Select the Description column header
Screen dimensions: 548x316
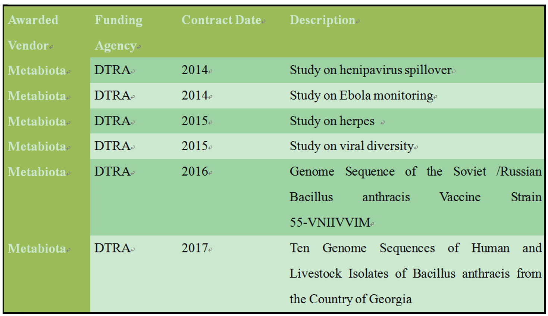322,20
